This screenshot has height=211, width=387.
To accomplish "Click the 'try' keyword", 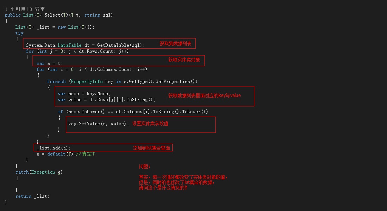I will [x=20, y=33].
